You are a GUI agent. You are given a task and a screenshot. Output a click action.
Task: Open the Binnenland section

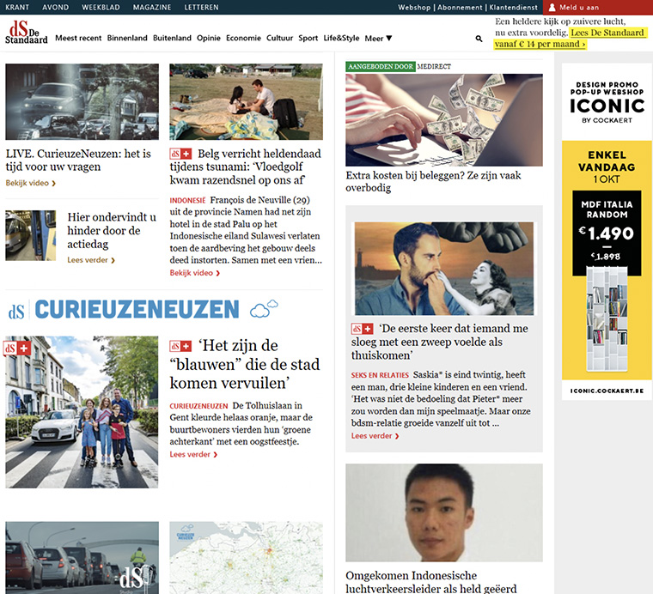pos(127,38)
